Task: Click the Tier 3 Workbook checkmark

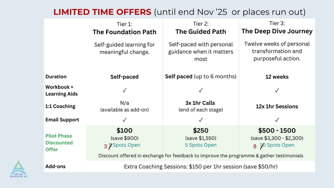Action: point(277,90)
